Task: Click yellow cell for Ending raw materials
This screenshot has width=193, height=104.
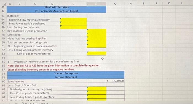Action: 73,27
